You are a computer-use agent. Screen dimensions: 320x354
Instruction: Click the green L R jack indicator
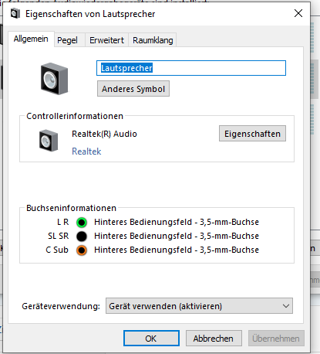82,223
